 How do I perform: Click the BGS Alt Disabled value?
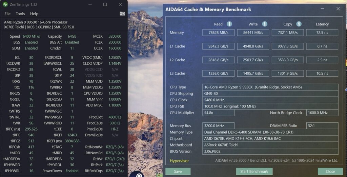click(72, 42)
